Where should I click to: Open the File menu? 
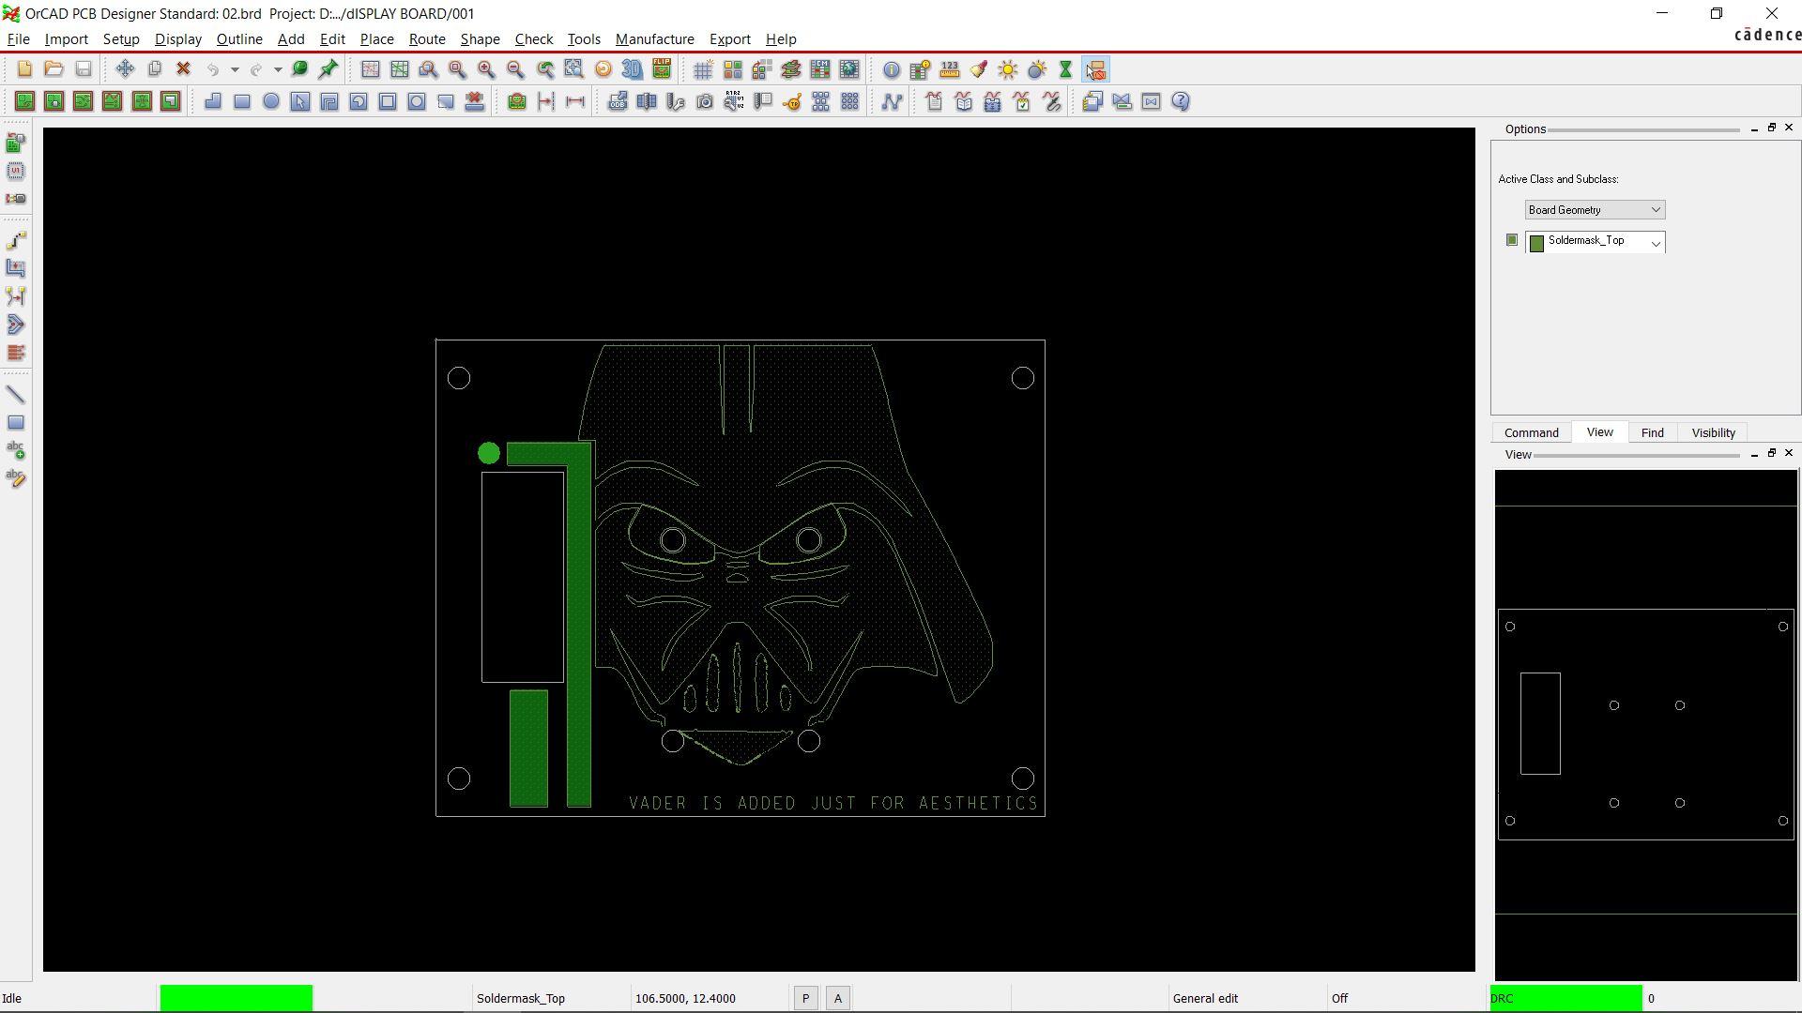18,39
